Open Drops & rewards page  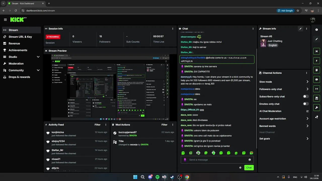[x=21, y=77]
